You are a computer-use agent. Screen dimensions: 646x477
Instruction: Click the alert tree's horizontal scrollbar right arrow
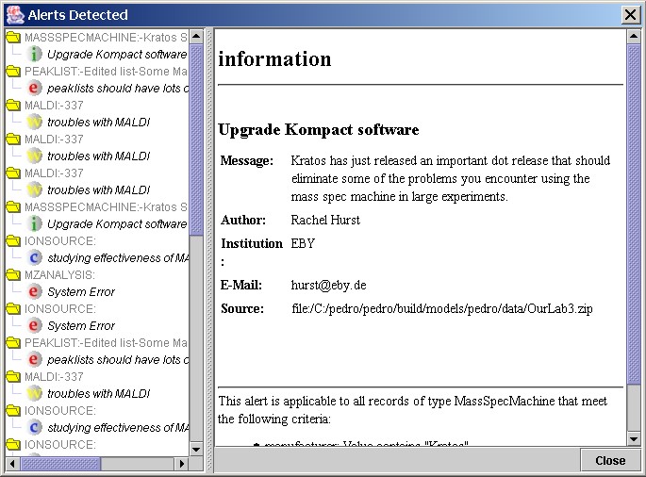[181, 464]
